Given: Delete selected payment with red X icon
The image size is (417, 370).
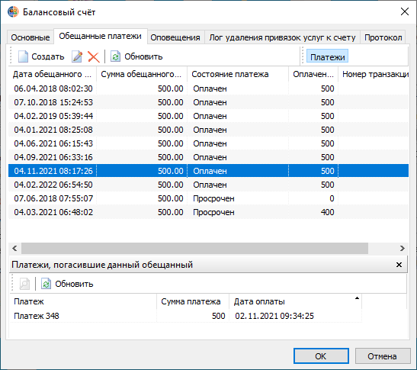Looking at the screenshot, I should coord(94,56).
